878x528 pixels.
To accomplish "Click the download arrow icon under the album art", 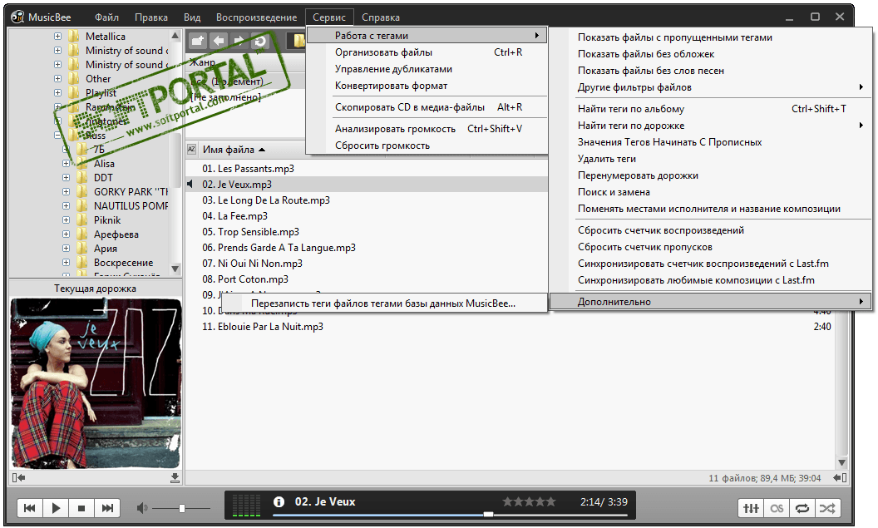I will click(x=175, y=477).
